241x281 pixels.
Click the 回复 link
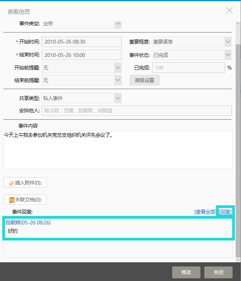[225, 212]
